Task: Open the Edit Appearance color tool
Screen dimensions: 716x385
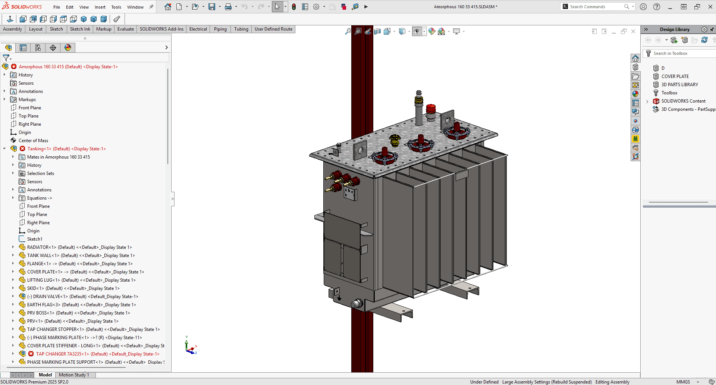Action: click(432, 31)
